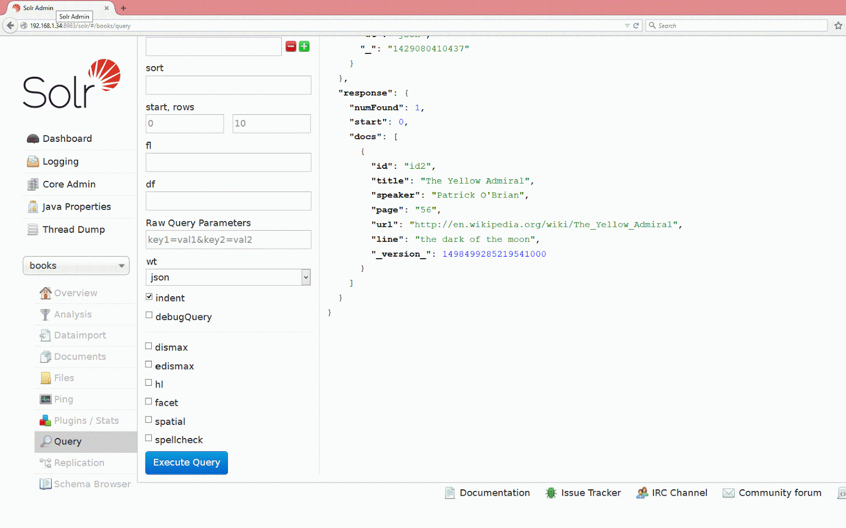Screen dimensions: 846x528
Task: Add a filter query row (green plus)
Action: (x=304, y=47)
